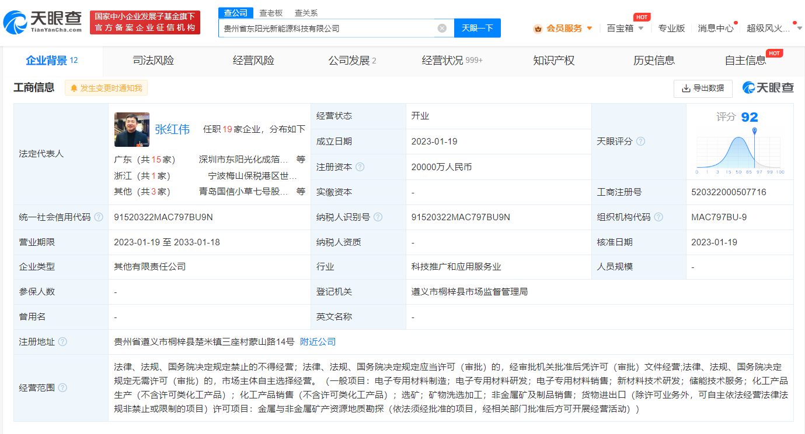Click the TianYanCha logo icon
This screenshot has height=434, width=805.
tap(15, 22)
